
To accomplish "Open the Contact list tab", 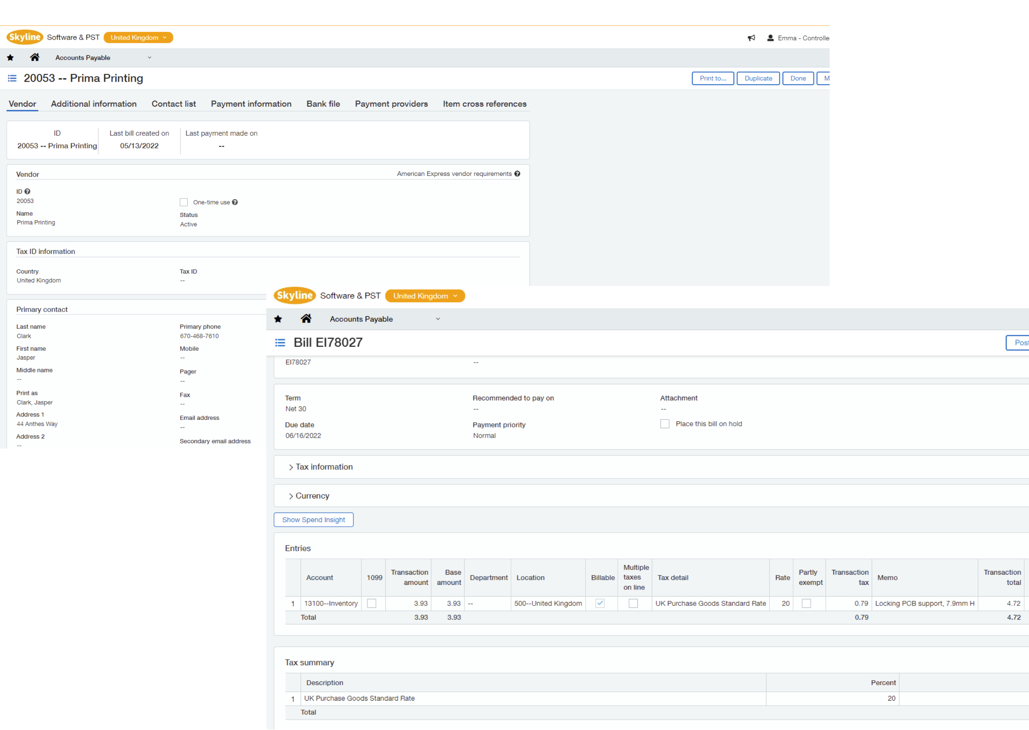I will (173, 104).
